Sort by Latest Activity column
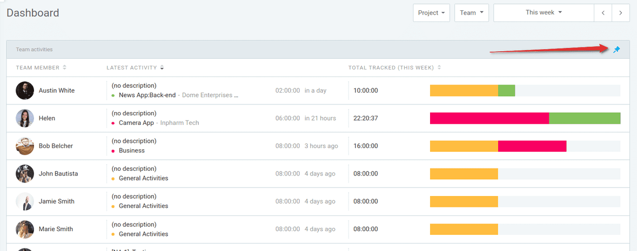 (135, 68)
